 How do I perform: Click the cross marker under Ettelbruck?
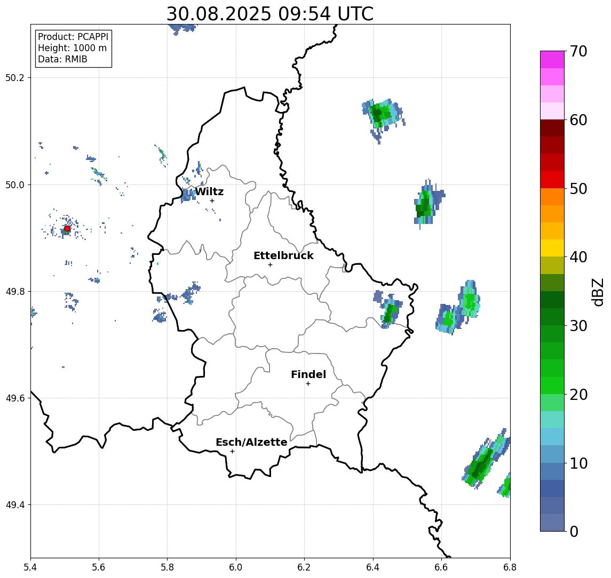pyautogui.click(x=270, y=264)
